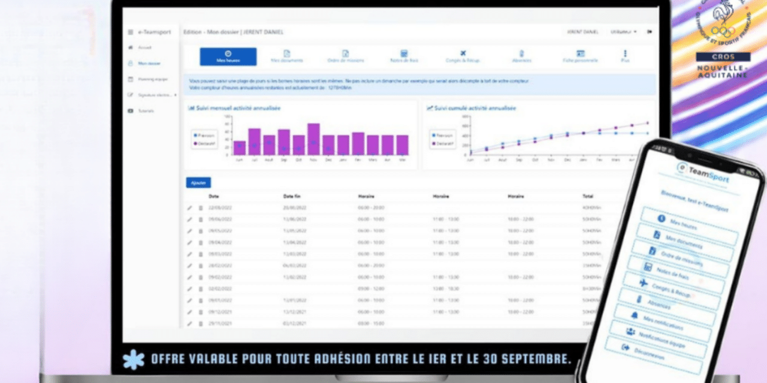
Task: Click the Ajouter button
Action: [x=198, y=183]
